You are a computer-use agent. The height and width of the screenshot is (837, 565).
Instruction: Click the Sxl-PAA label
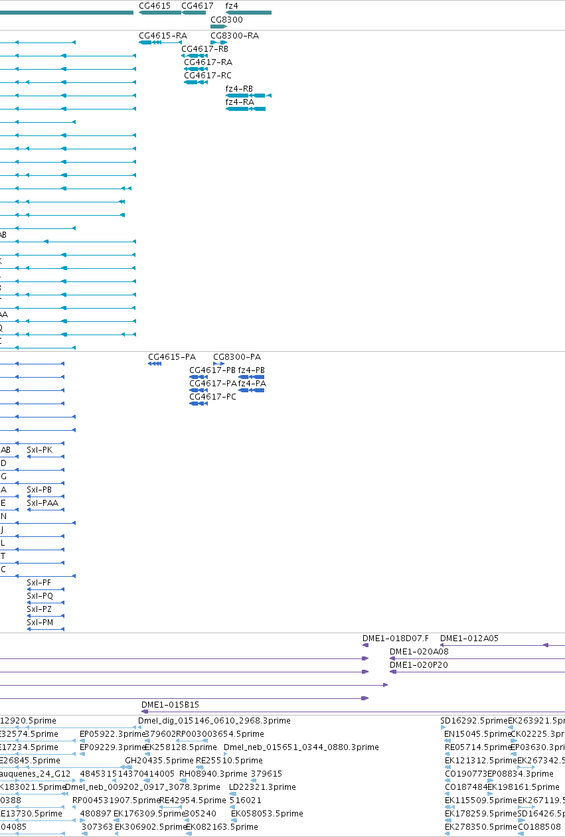click(x=42, y=503)
